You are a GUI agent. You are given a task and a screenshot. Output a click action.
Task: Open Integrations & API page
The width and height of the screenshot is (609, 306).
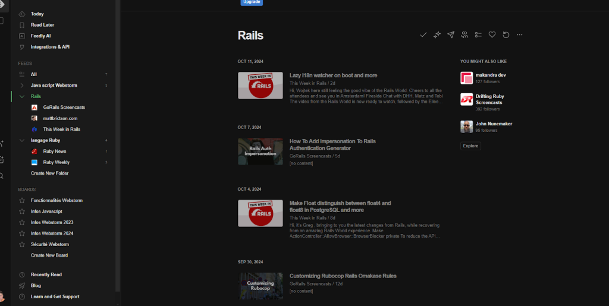point(50,47)
